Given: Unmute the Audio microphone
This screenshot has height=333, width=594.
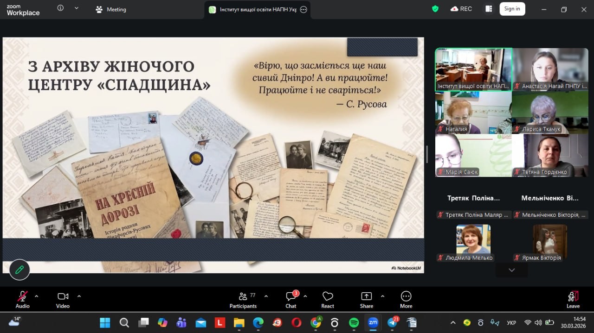Looking at the screenshot, I should tap(22, 299).
